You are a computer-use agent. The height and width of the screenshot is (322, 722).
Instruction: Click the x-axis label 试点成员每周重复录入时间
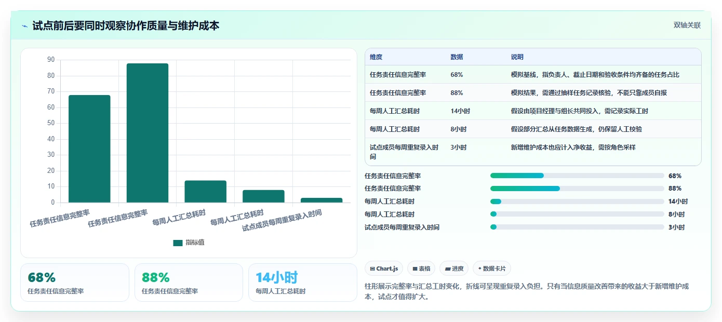point(282,220)
